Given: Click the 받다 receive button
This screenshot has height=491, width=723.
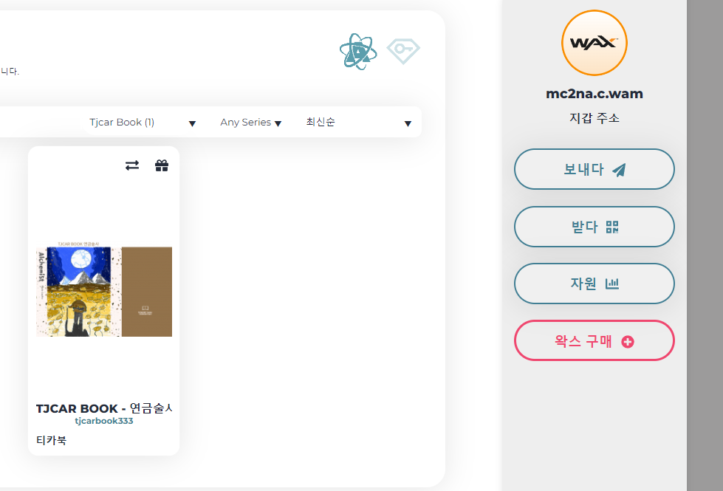Looking at the screenshot, I should click(x=594, y=227).
